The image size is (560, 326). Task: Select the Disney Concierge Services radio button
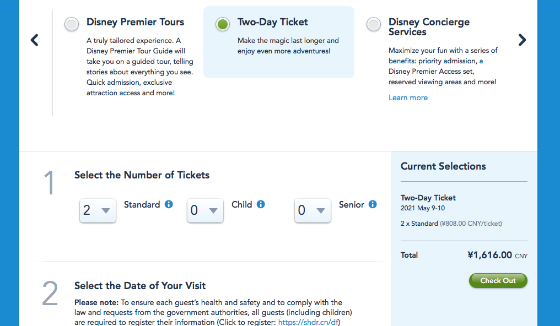[x=374, y=24]
